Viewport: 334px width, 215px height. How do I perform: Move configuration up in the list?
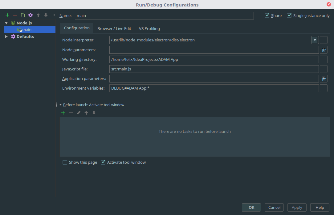38,15
